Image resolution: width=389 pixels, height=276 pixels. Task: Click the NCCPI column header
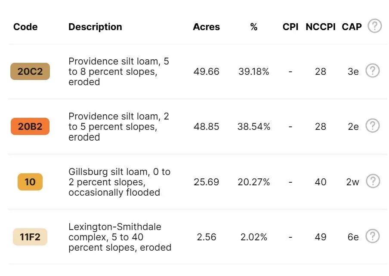click(x=321, y=27)
